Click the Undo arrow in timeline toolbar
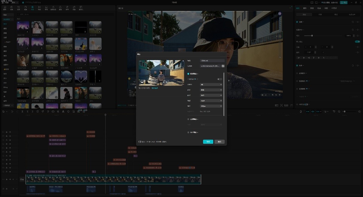This screenshot has width=363, height=197. (12, 112)
